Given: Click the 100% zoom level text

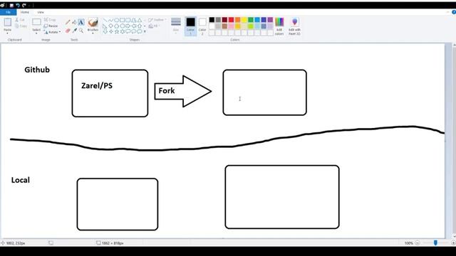Looking at the screenshot, I should (x=408, y=243).
